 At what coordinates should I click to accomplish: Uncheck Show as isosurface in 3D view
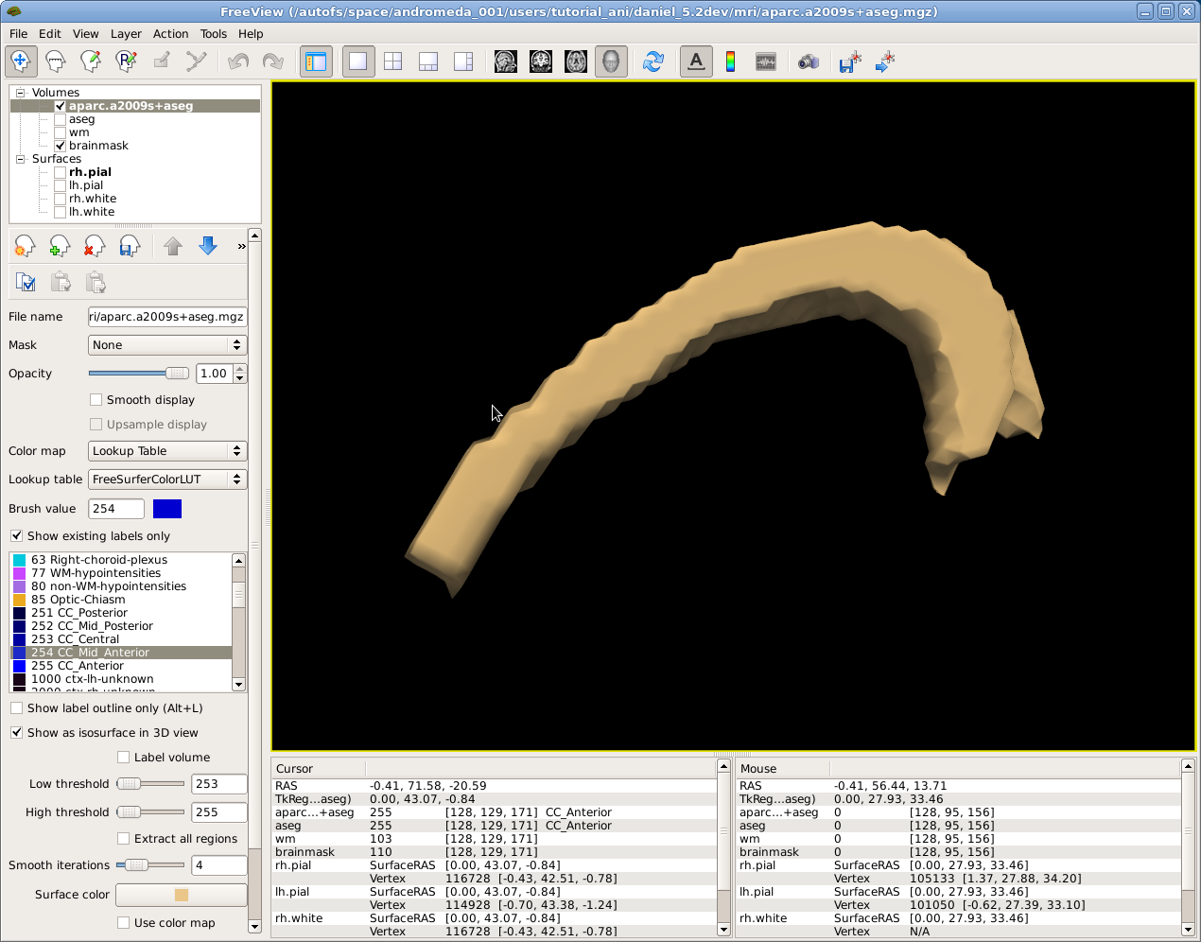tap(16, 733)
